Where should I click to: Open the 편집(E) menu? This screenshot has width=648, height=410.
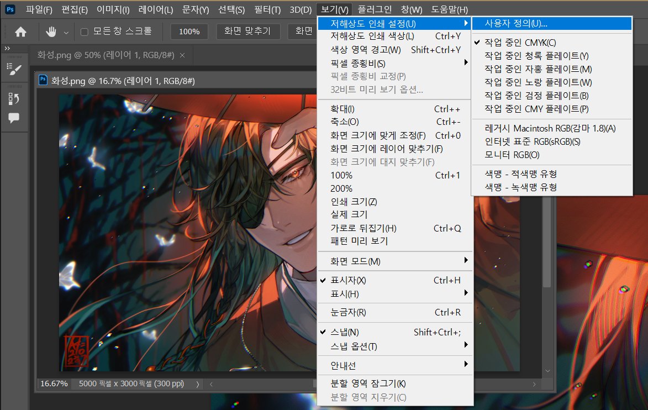click(x=75, y=9)
